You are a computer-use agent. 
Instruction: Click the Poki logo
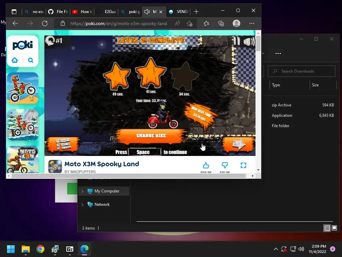coord(23,45)
